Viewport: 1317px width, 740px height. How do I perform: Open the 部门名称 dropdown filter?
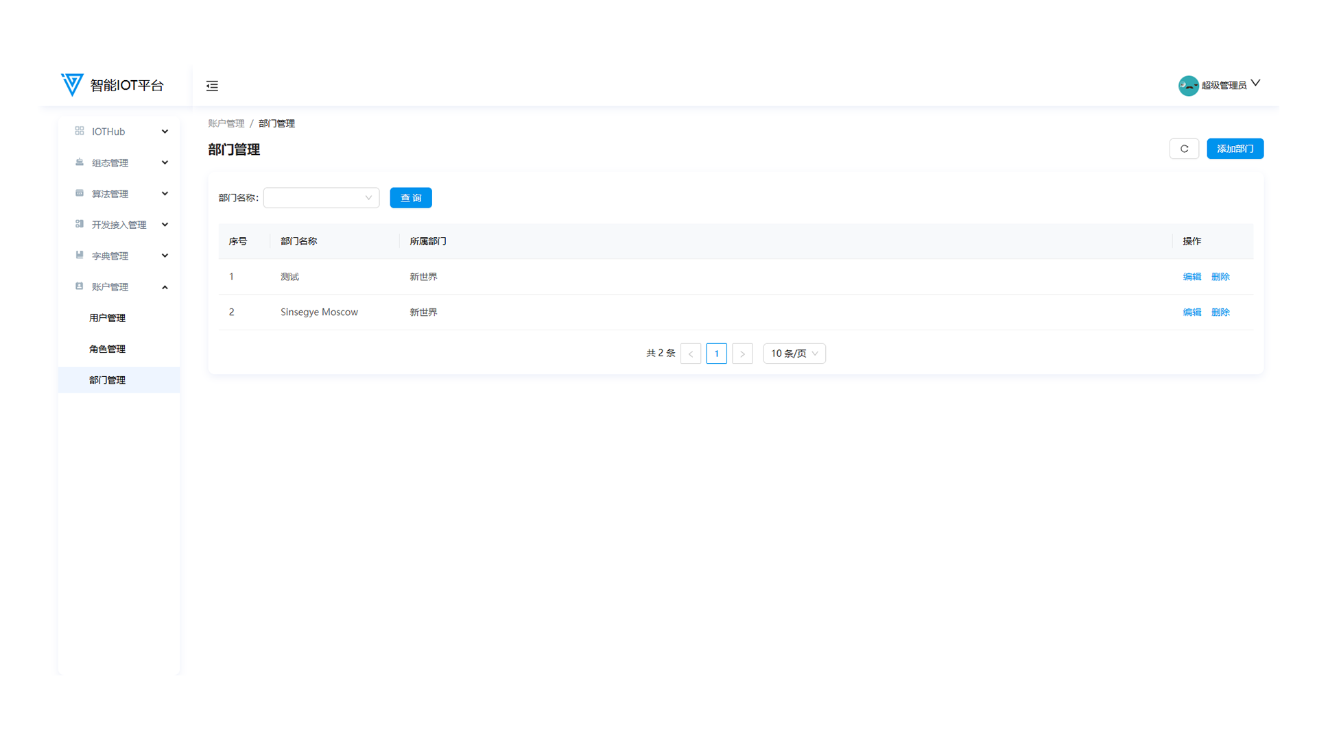click(x=321, y=198)
